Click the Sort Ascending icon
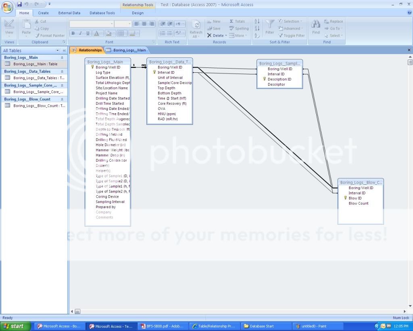The width and height of the screenshot is (413, 331). click(x=257, y=21)
